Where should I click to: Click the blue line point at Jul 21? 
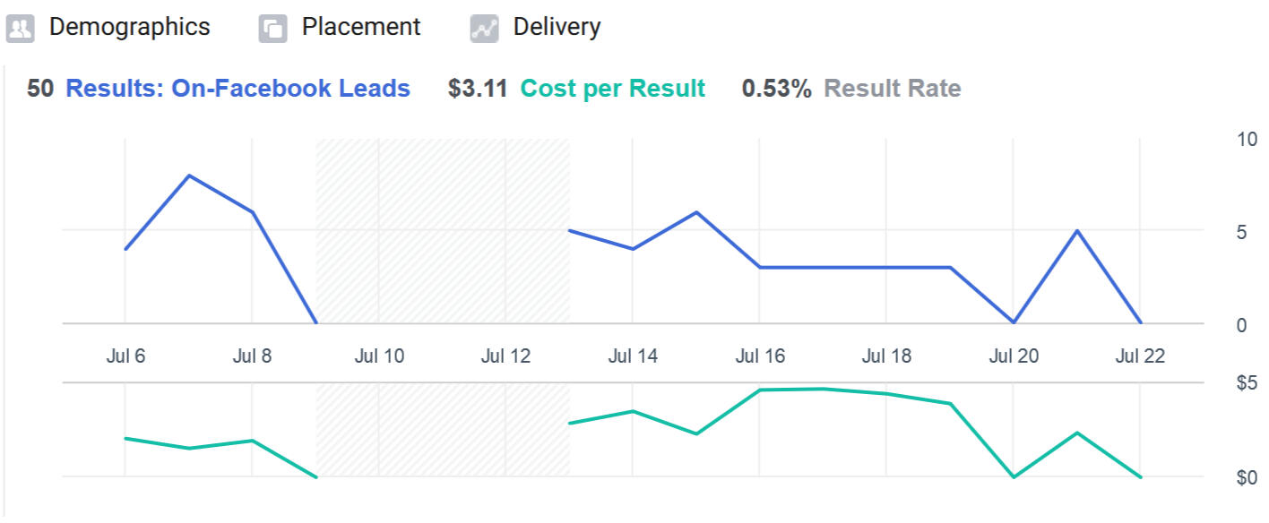click(1076, 231)
